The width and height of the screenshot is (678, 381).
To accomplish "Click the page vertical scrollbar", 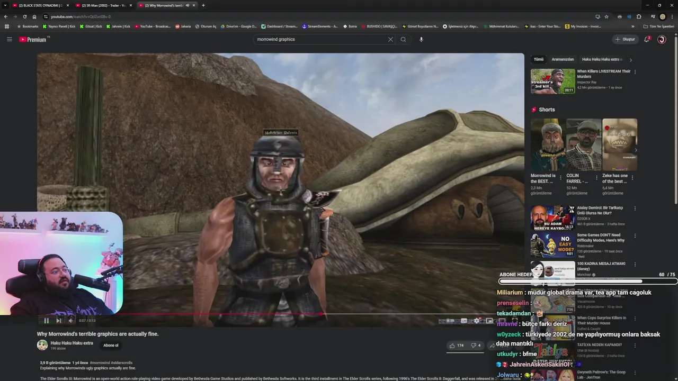I will 676,122.
